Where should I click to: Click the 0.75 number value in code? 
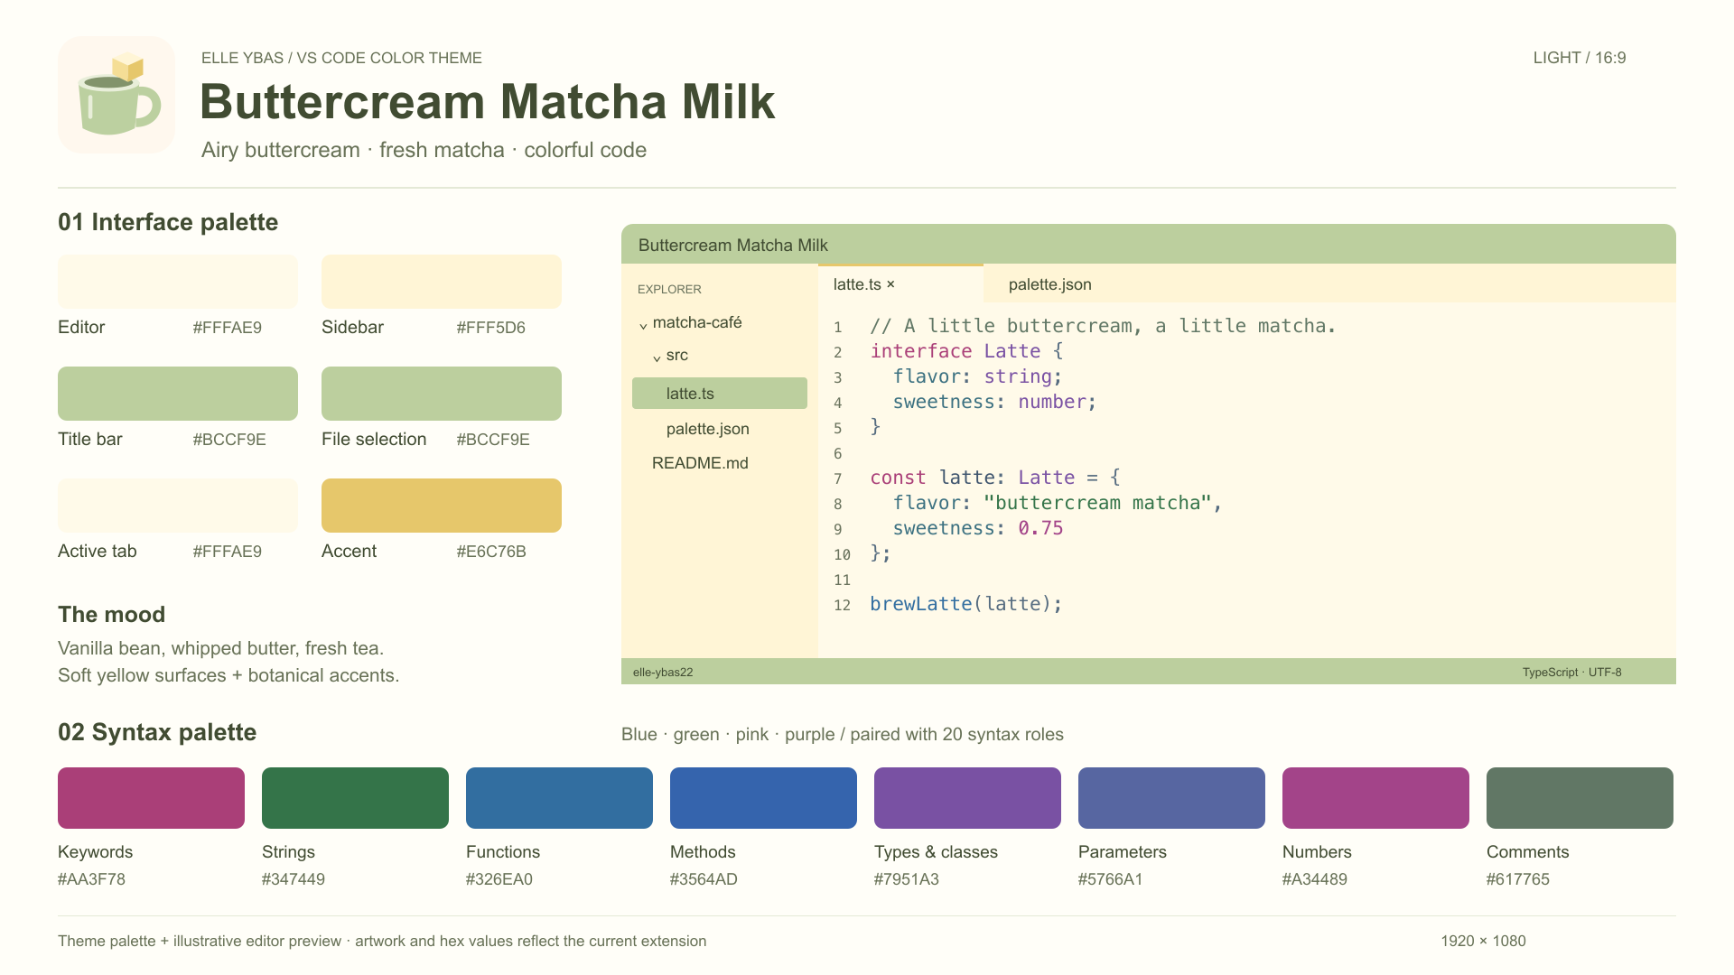tap(1040, 528)
